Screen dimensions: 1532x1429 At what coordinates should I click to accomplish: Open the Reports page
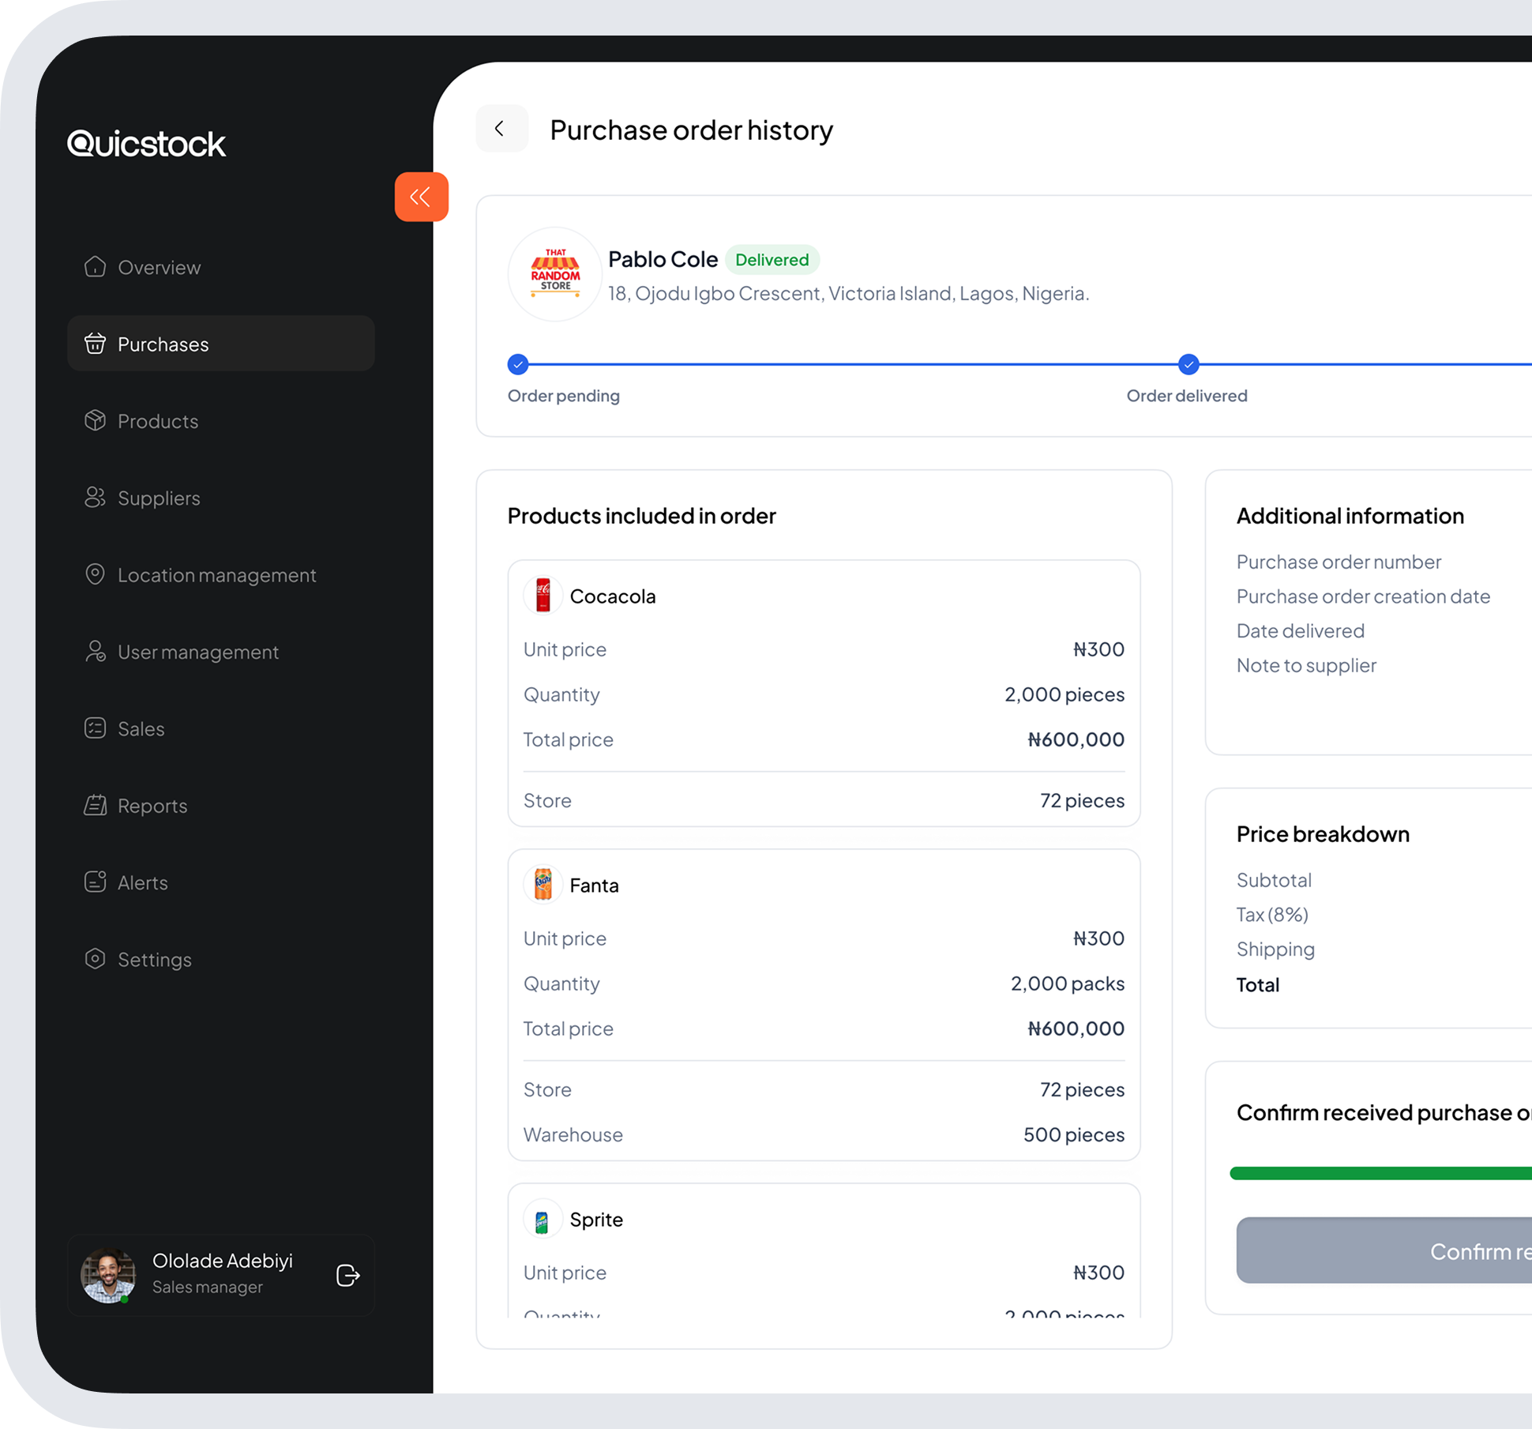[x=221, y=805]
